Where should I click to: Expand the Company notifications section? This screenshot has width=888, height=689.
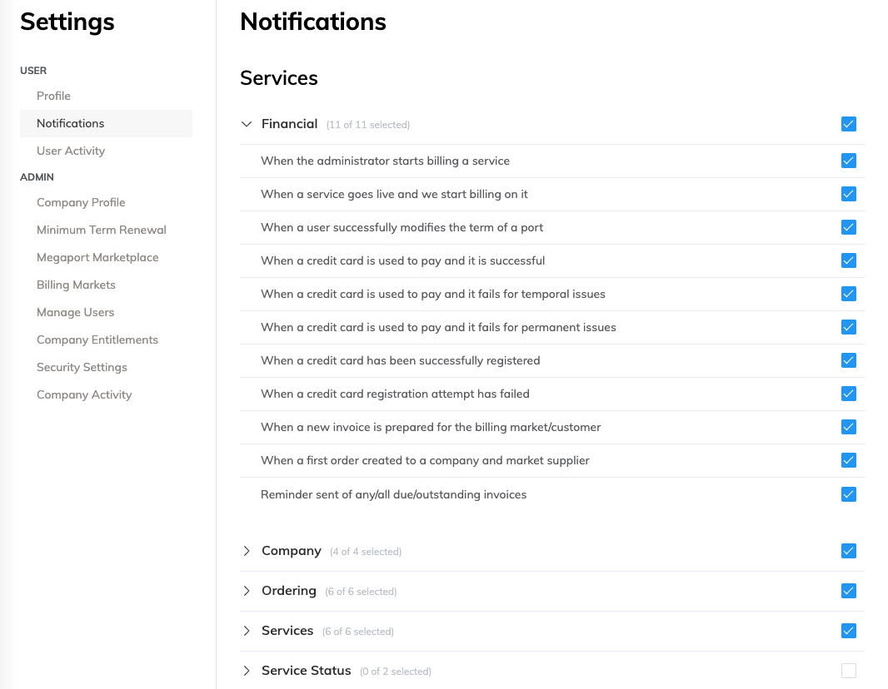pos(247,551)
